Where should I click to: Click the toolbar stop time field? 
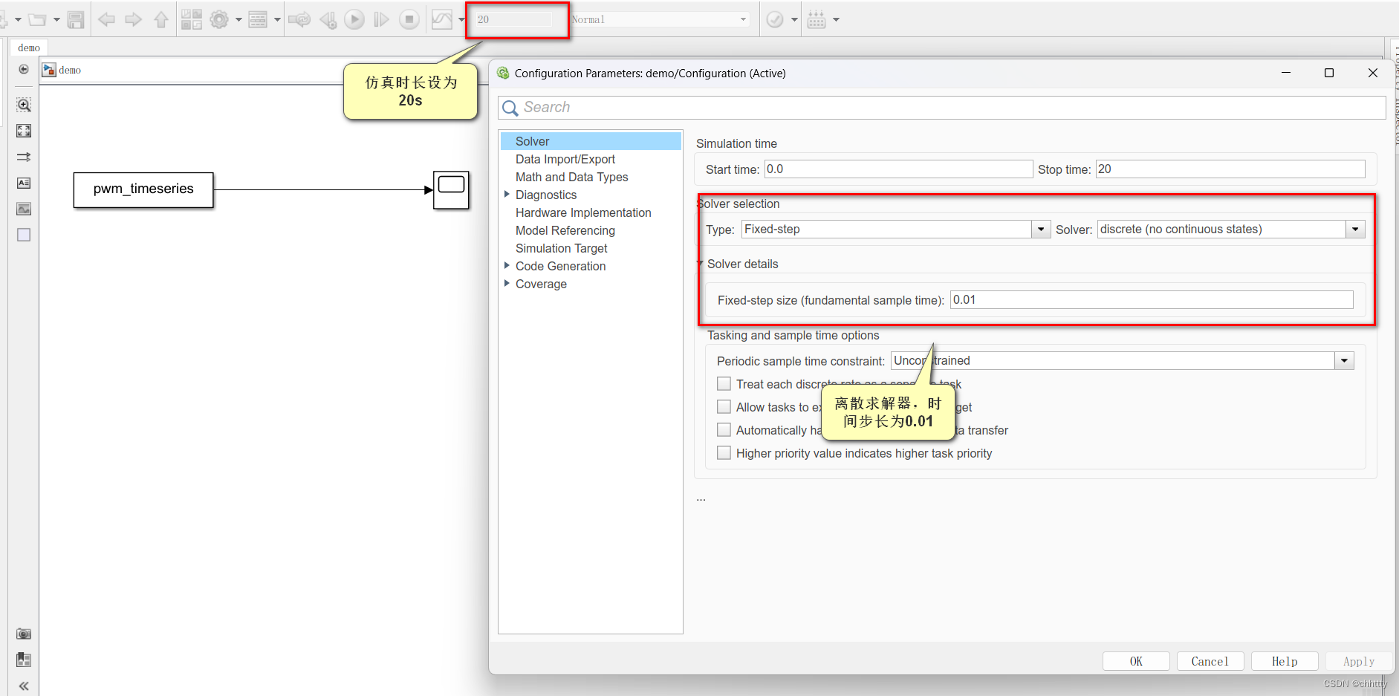coord(515,20)
